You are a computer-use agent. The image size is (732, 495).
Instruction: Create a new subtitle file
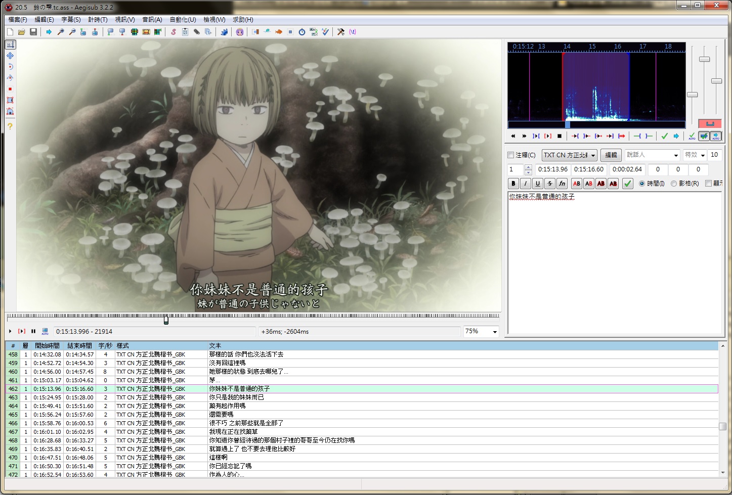[x=10, y=32]
